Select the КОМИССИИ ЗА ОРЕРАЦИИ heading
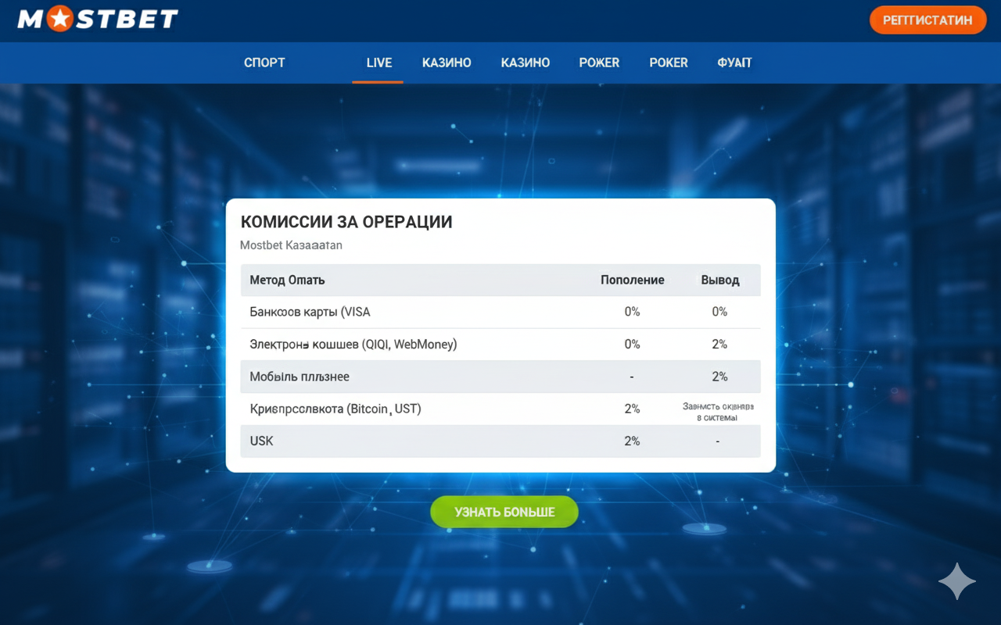1001x625 pixels. 346,222
